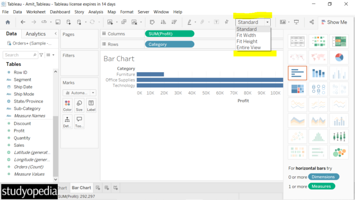Open the Worksheet menu
The width and height of the screenshot is (355, 200).
click(x=36, y=12)
